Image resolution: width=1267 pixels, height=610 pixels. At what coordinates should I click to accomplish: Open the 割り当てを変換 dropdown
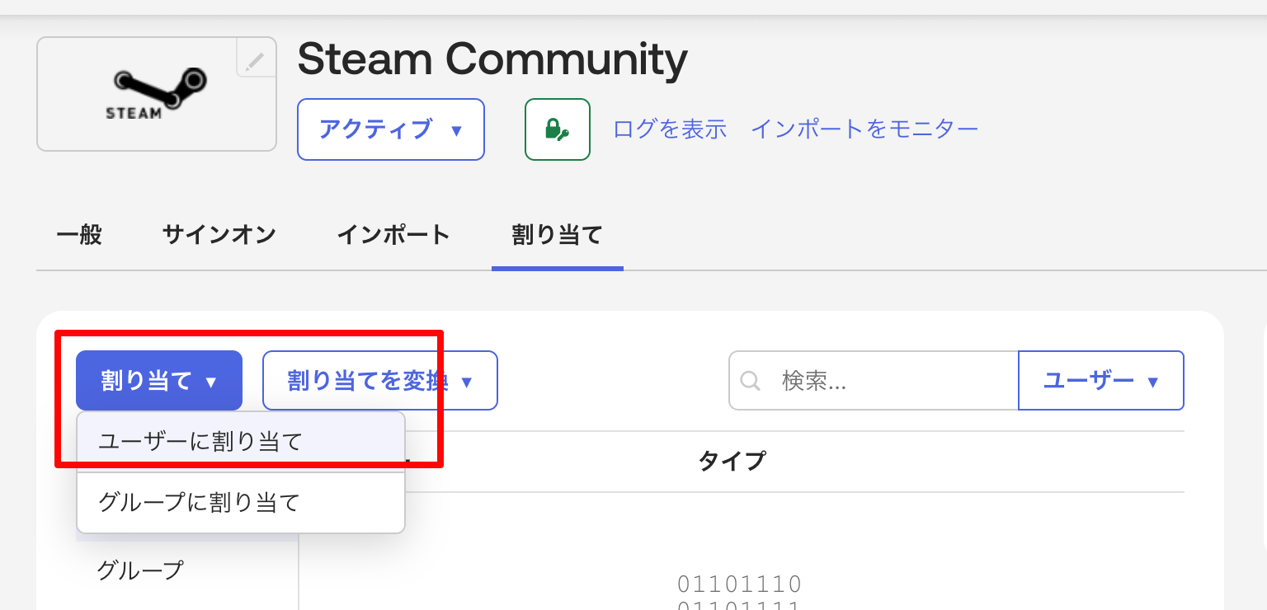point(379,380)
